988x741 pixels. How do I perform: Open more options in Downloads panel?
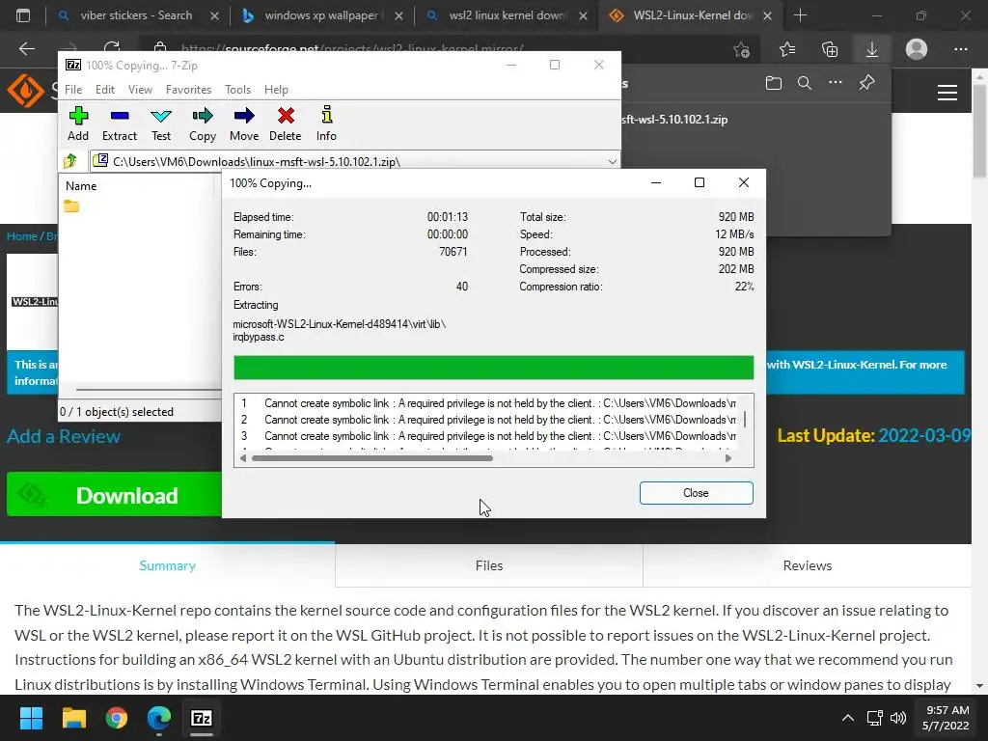pyautogui.click(x=836, y=83)
